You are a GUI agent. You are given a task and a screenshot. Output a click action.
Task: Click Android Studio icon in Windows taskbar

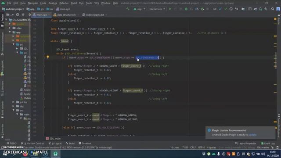(x=55, y=154)
